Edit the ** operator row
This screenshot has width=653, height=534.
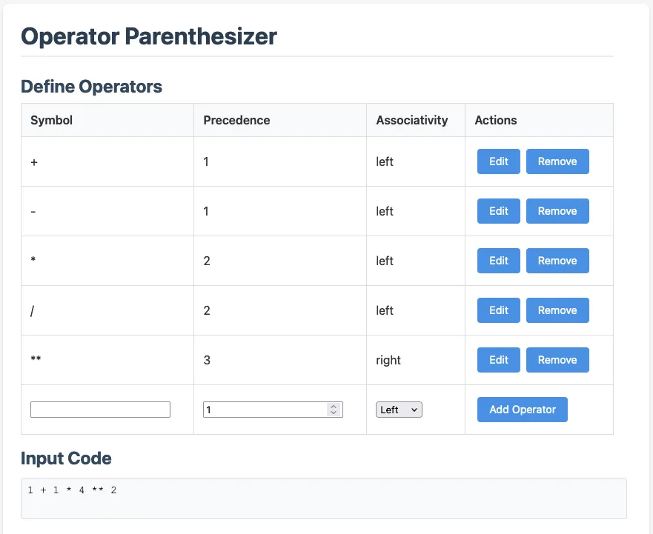click(x=499, y=360)
